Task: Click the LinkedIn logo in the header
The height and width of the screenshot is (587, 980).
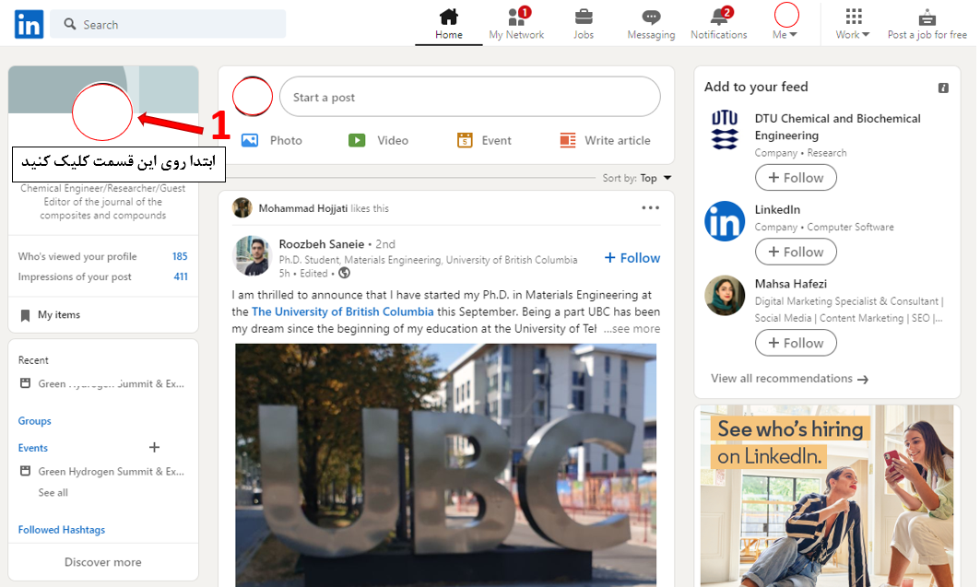Action: pyautogui.click(x=29, y=24)
